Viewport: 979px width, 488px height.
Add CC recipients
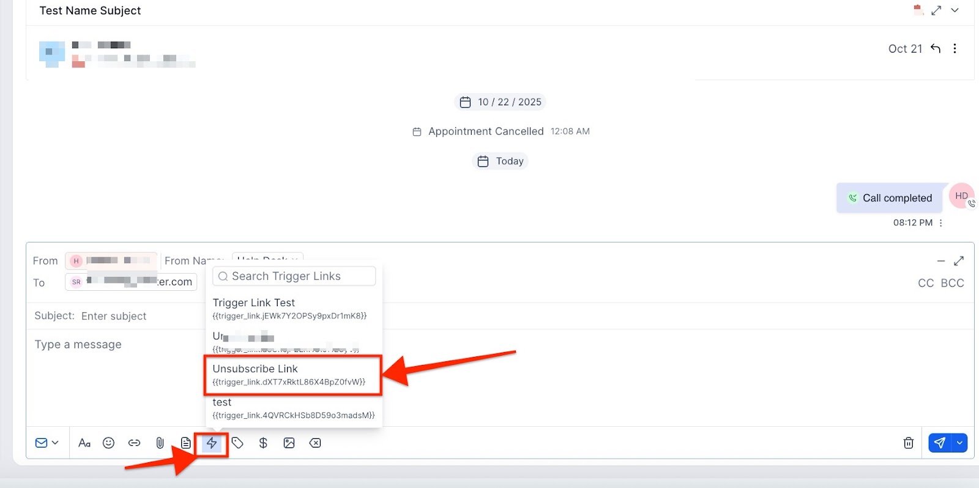tap(926, 283)
